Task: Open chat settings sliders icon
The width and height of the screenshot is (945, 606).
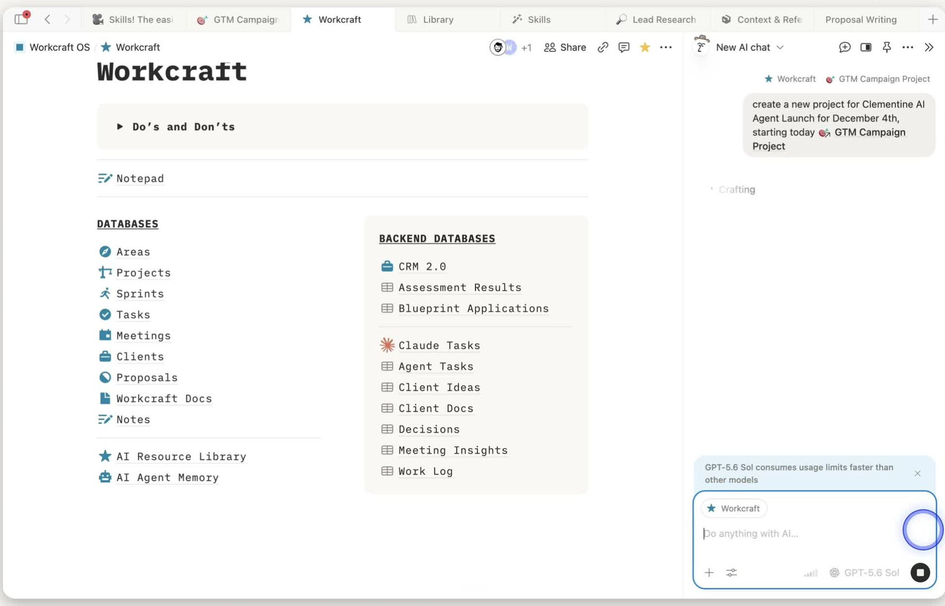Action: [x=731, y=573]
